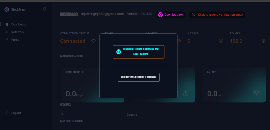This screenshot has width=270, height=130.
Task: Click the trophy icon next to Perks
Action: point(7,40)
